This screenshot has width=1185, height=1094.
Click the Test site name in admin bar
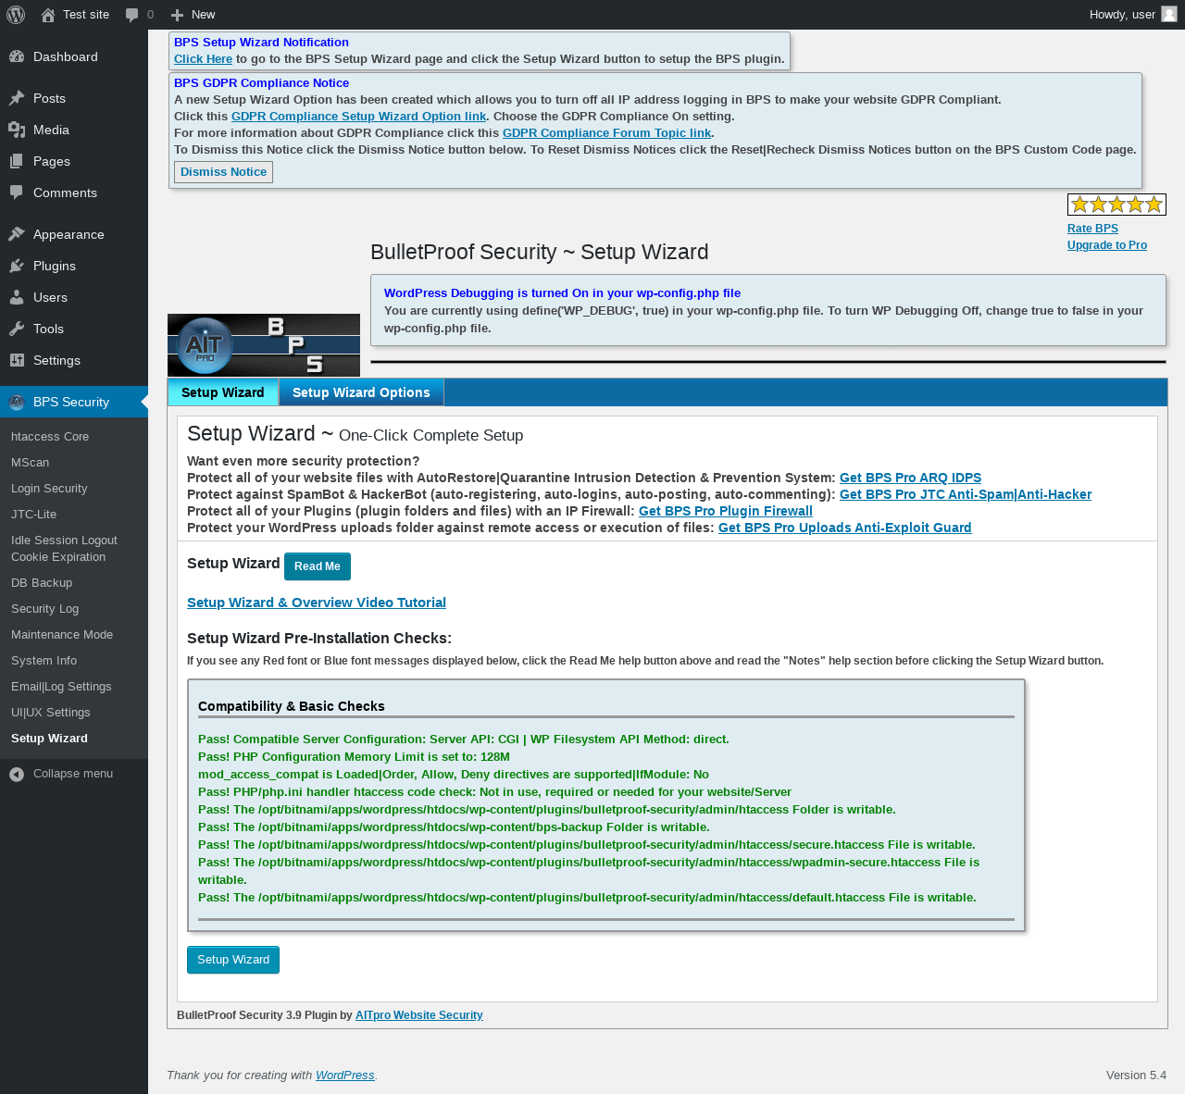[86, 15]
